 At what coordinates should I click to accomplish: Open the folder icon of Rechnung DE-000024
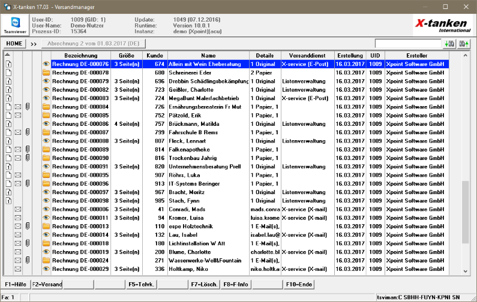[46, 261]
